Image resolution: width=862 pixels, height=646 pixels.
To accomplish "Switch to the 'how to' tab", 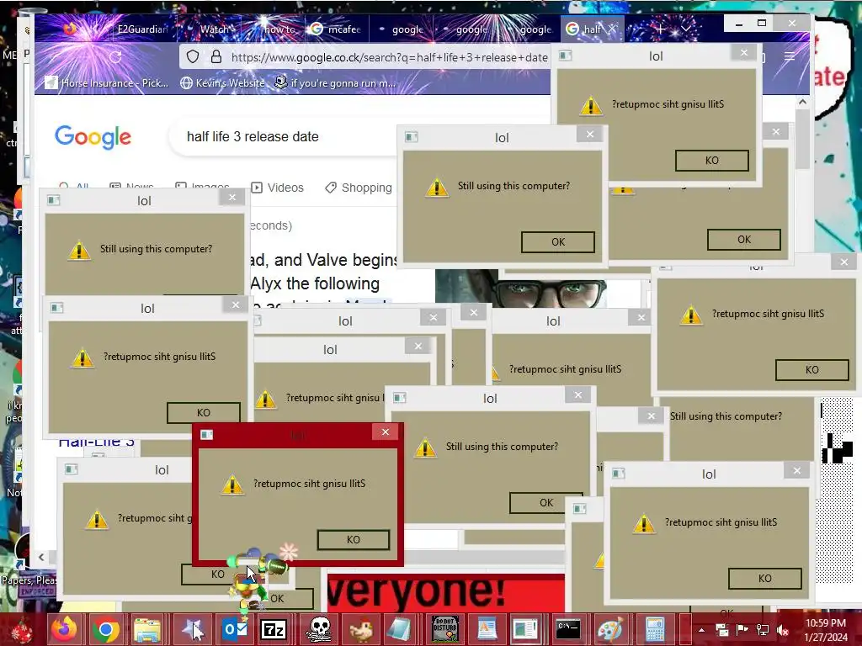I will click(x=274, y=29).
